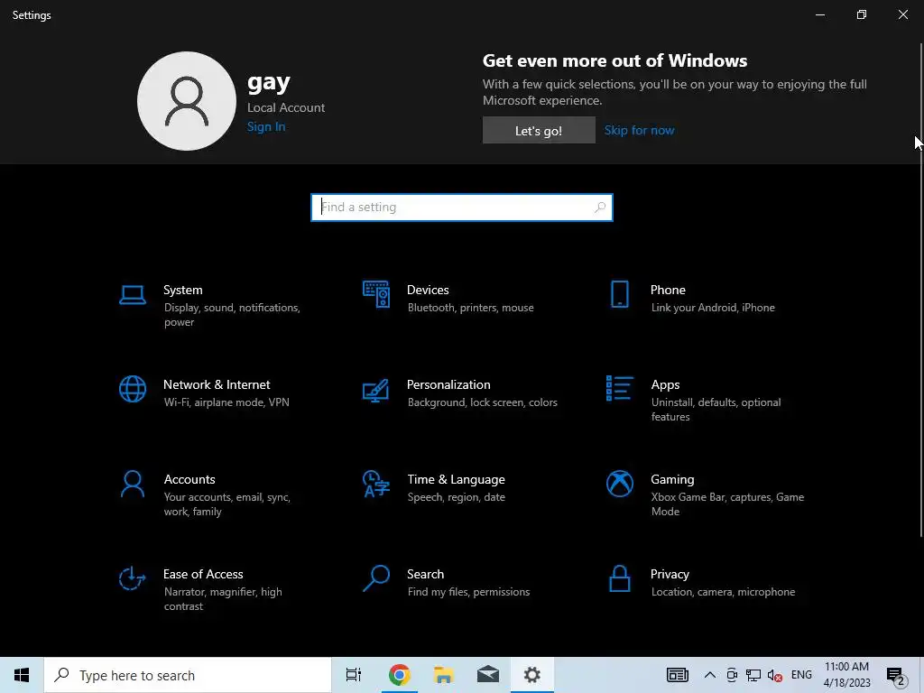Click the user profile avatar
This screenshot has height=693, width=924.
pyautogui.click(x=187, y=101)
